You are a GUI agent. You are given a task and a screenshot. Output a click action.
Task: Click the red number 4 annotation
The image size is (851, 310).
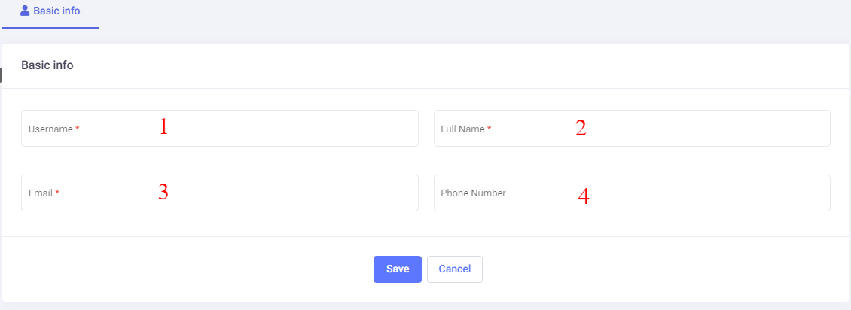click(x=584, y=196)
